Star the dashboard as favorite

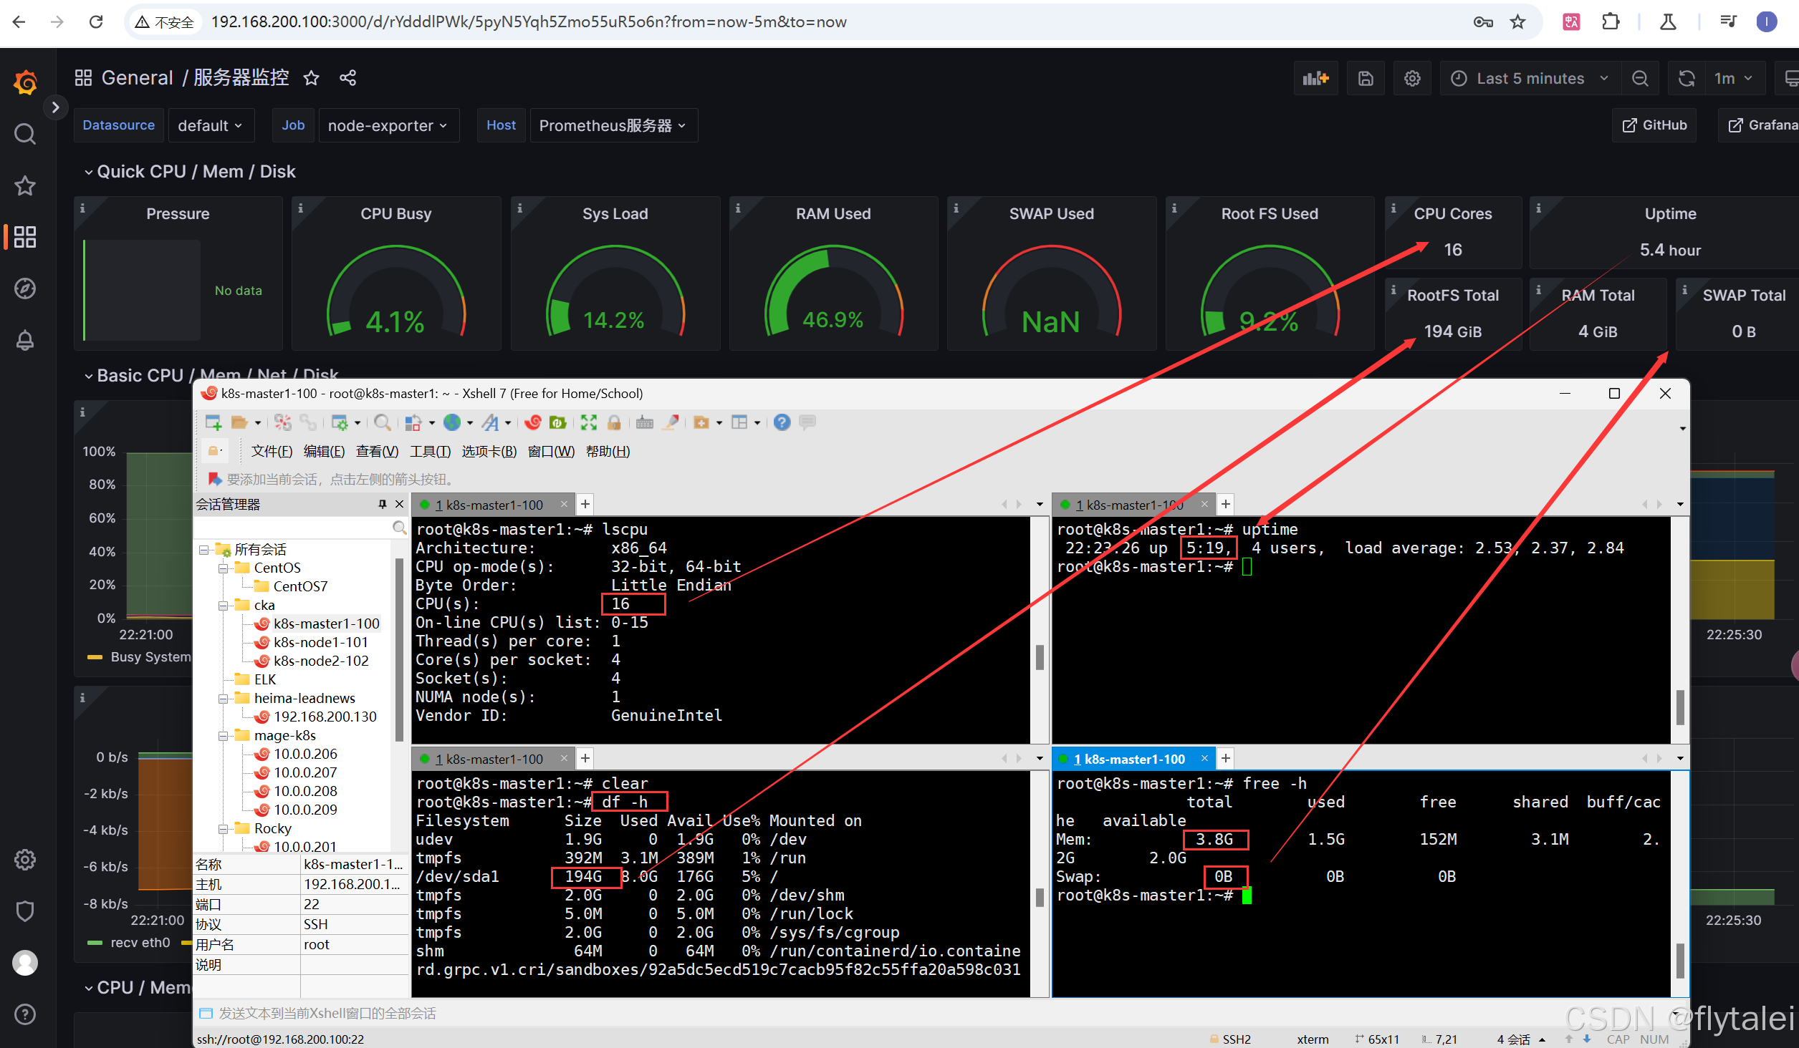(x=311, y=78)
